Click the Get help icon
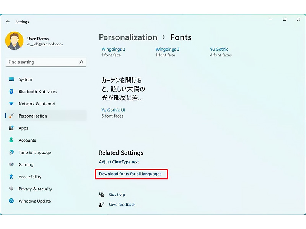The width and height of the screenshot is (306, 229). 101,194
